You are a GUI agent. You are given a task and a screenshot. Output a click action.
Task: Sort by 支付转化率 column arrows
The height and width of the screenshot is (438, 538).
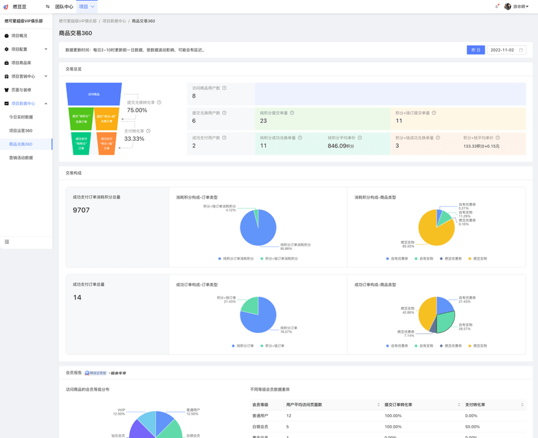pos(522,405)
